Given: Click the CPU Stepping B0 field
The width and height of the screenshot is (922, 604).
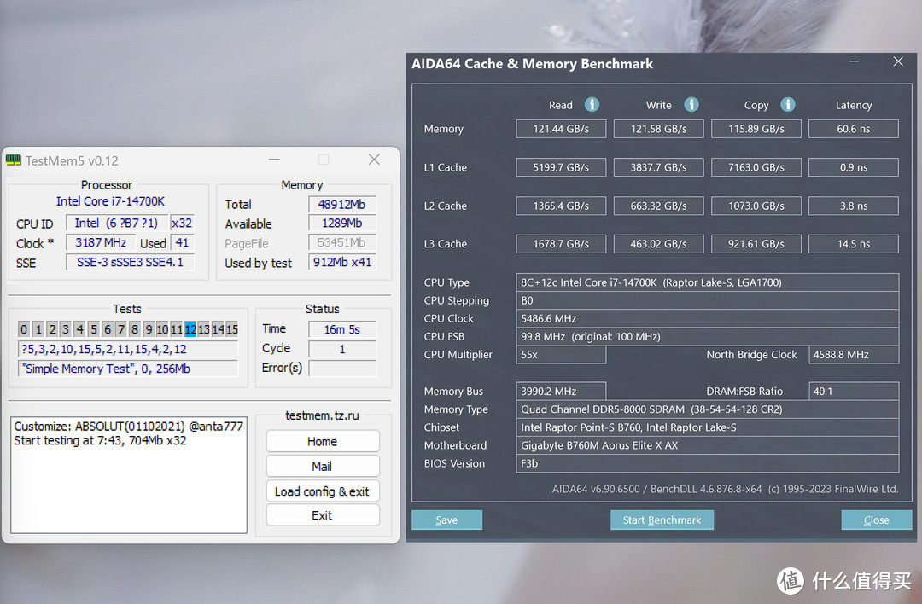Looking at the screenshot, I should (708, 300).
